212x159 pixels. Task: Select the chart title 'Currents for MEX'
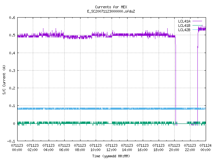click(x=111, y=7)
